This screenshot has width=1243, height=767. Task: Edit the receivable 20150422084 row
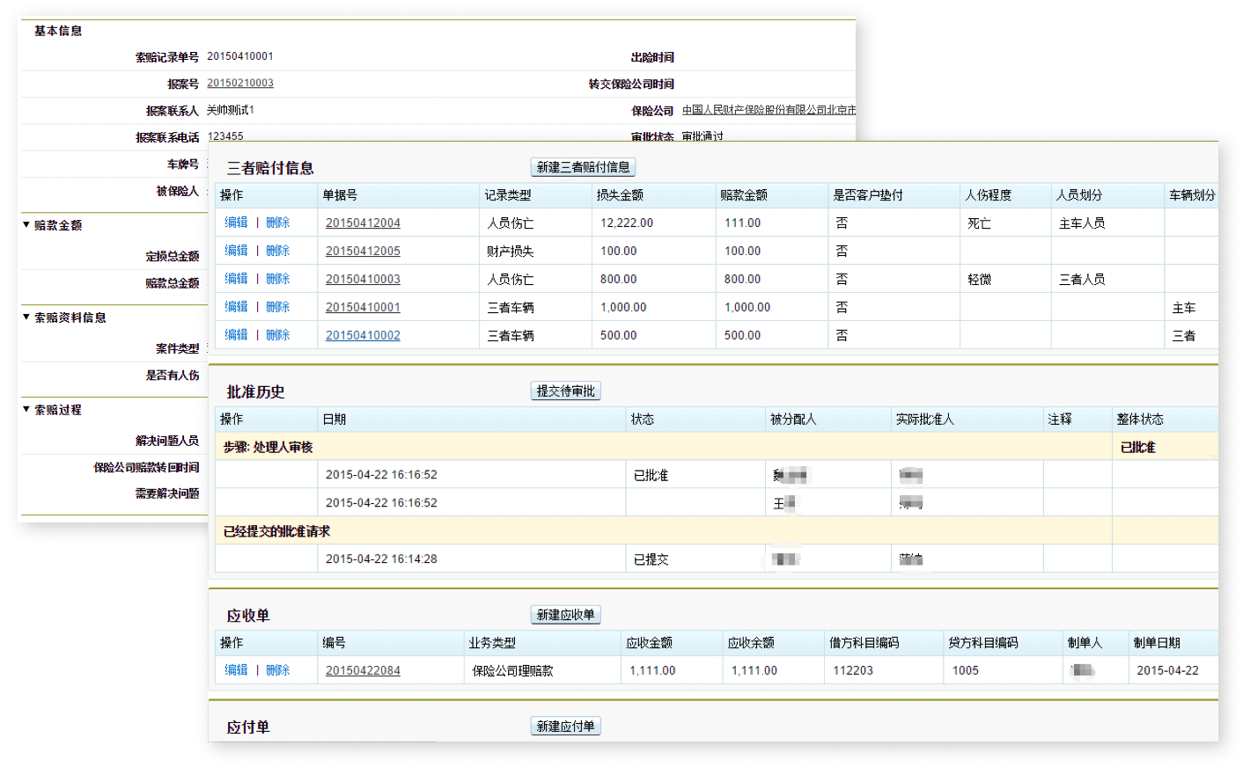pos(236,670)
